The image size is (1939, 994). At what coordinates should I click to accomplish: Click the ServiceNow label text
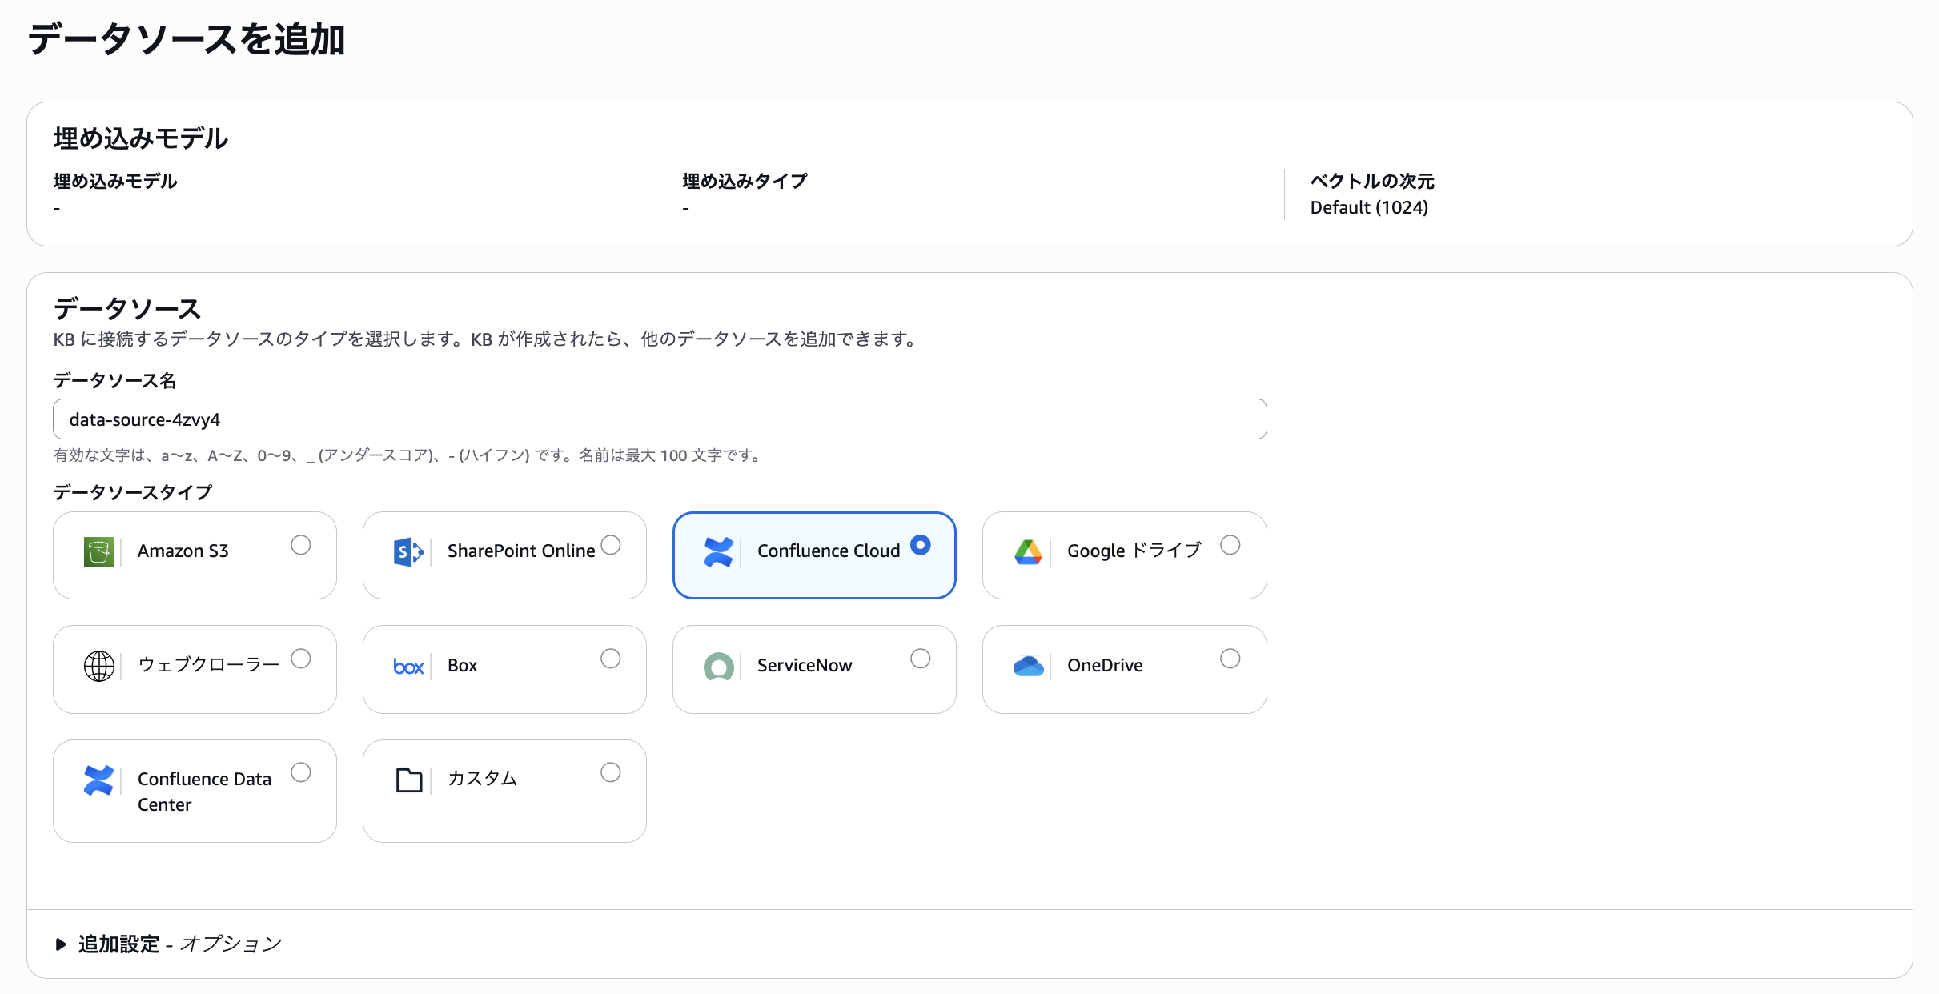805,666
